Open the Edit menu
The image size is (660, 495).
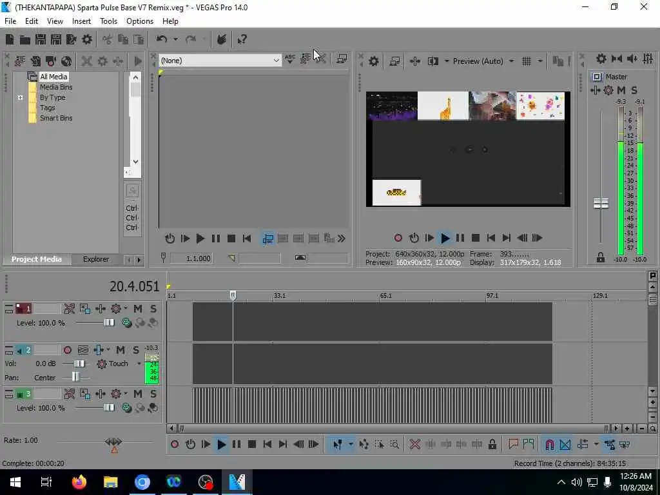pyautogui.click(x=31, y=21)
